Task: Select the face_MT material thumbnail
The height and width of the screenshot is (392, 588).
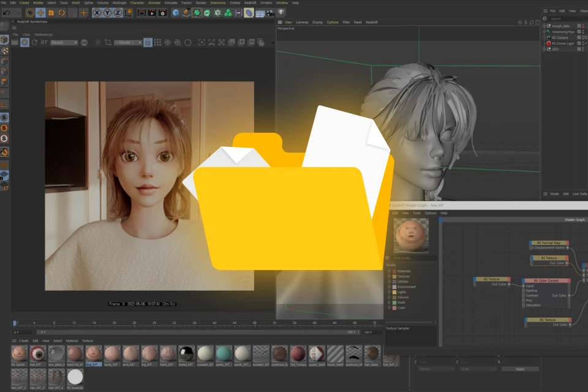Action: pos(93,354)
